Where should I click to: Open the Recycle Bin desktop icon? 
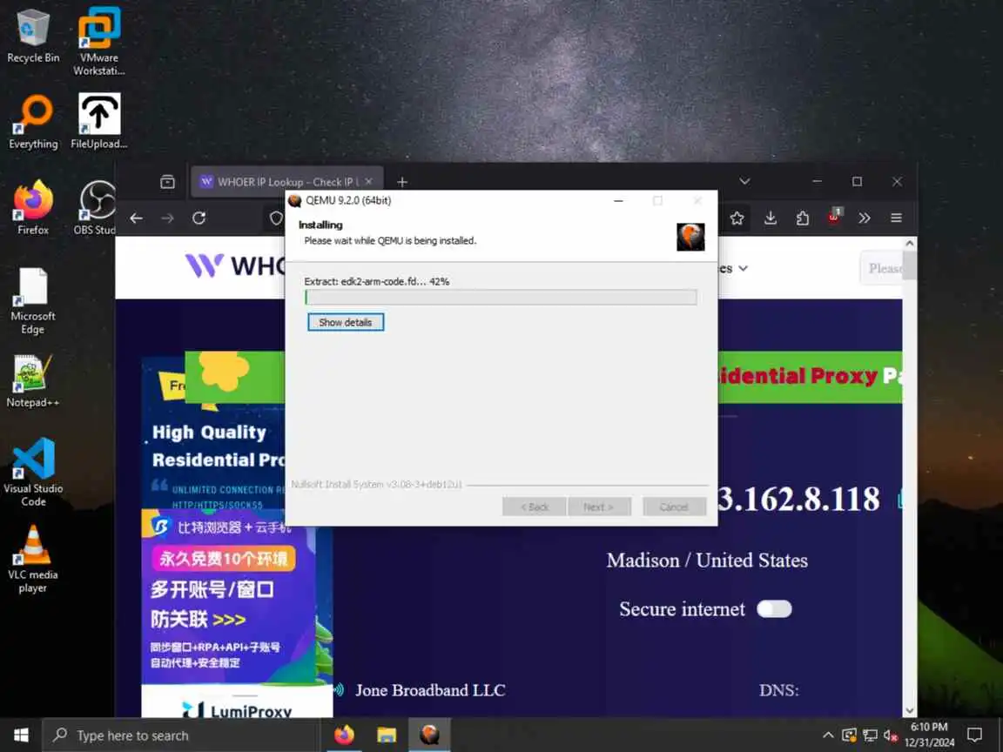click(32, 36)
